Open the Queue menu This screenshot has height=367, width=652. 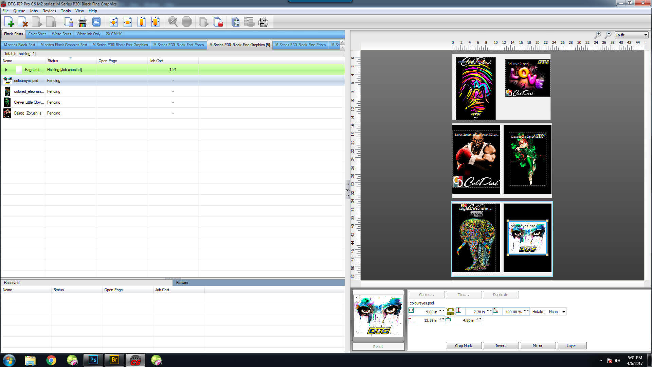(19, 11)
